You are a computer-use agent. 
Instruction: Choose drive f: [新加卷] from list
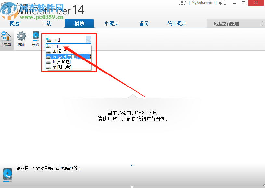68,62
